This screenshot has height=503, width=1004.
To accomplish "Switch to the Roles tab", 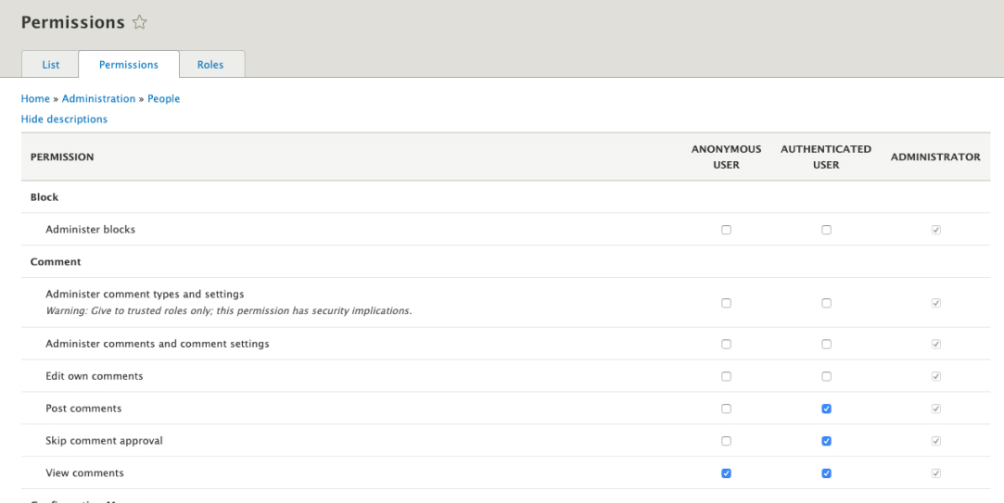I will (210, 65).
